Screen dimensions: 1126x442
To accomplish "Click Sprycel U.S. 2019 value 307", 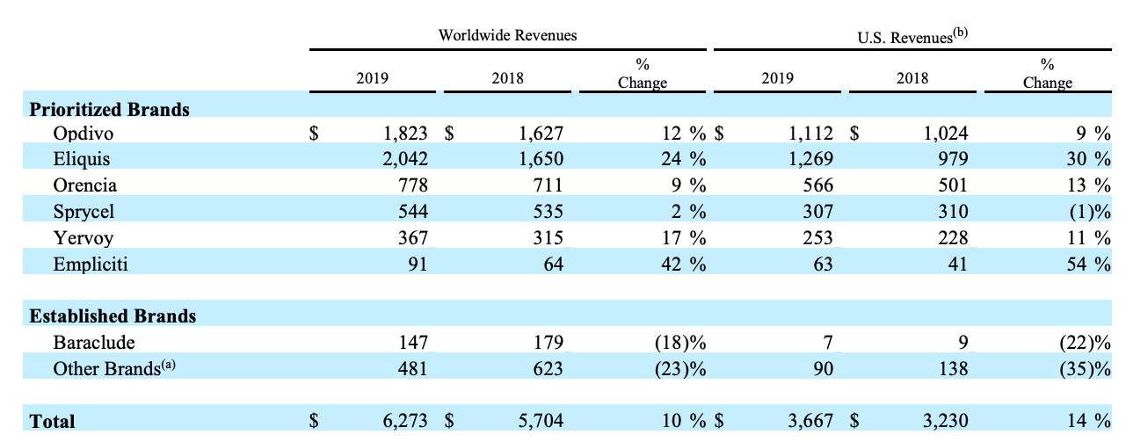I will [x=817, y=212].
